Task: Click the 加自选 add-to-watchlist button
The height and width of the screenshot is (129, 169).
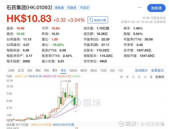Action: click(156, 8)
